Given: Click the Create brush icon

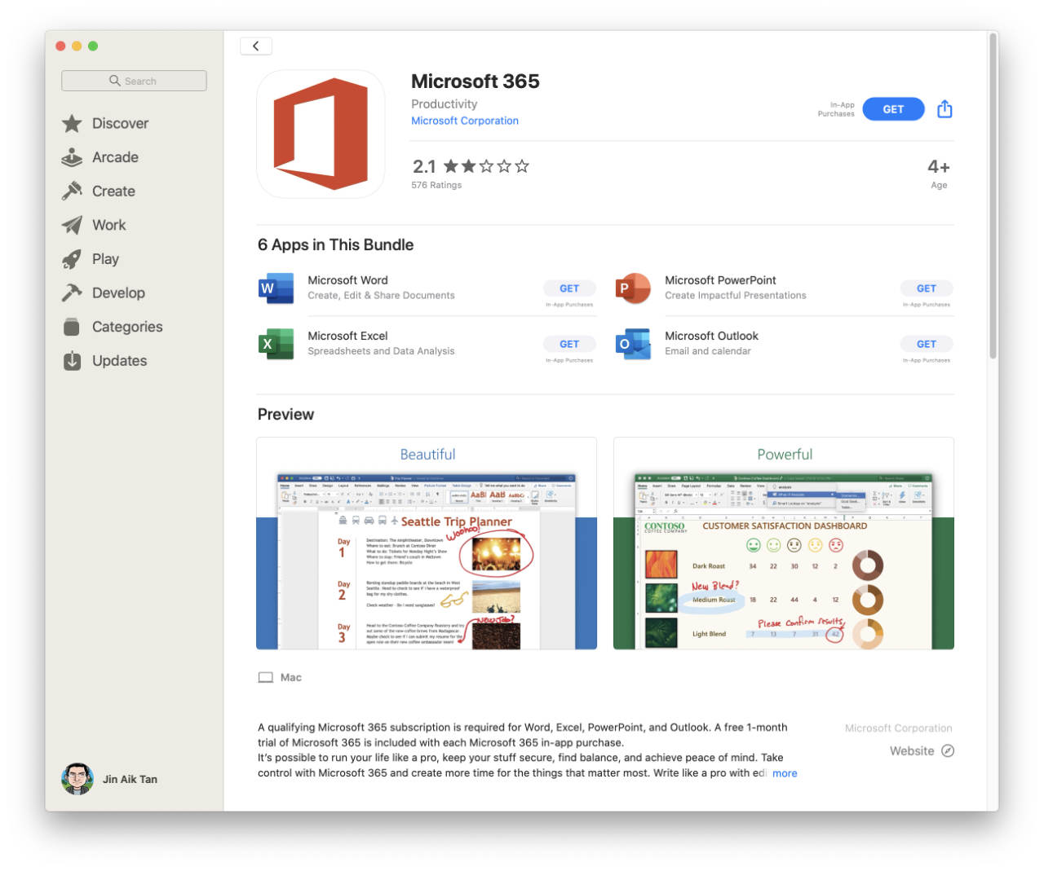Looking at the screenshot, I should point(72,191).
